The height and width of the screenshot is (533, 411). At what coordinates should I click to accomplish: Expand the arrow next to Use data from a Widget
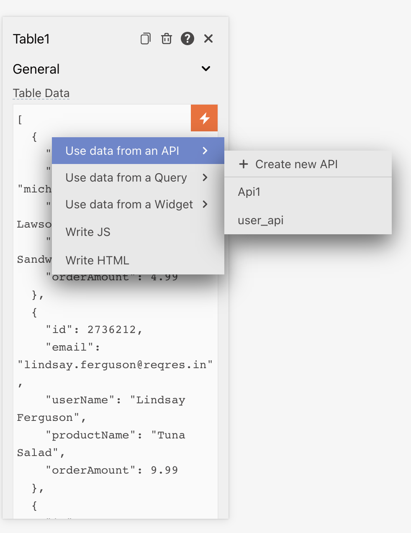[x=205, y=204]
